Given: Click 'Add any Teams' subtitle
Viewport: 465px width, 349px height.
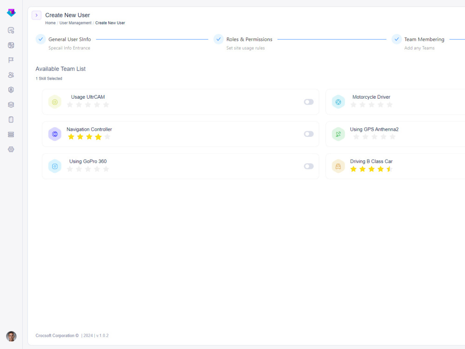Looking at the screenshot, I should pyautogui.click(x=419, y=48).
